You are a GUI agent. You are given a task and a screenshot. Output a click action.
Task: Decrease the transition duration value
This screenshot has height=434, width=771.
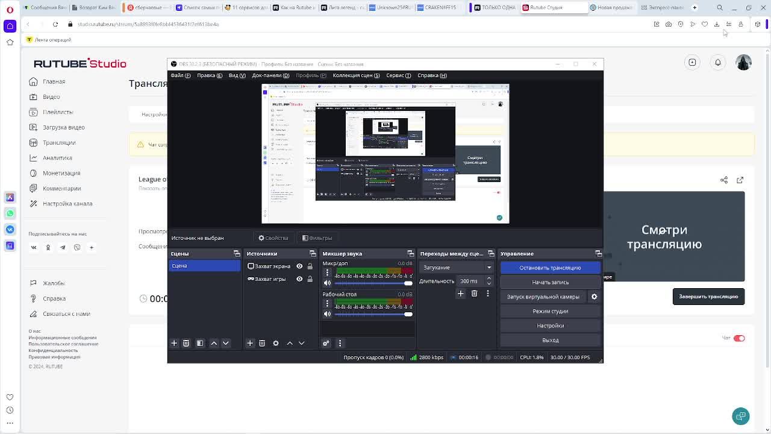[x=489, y=283]
